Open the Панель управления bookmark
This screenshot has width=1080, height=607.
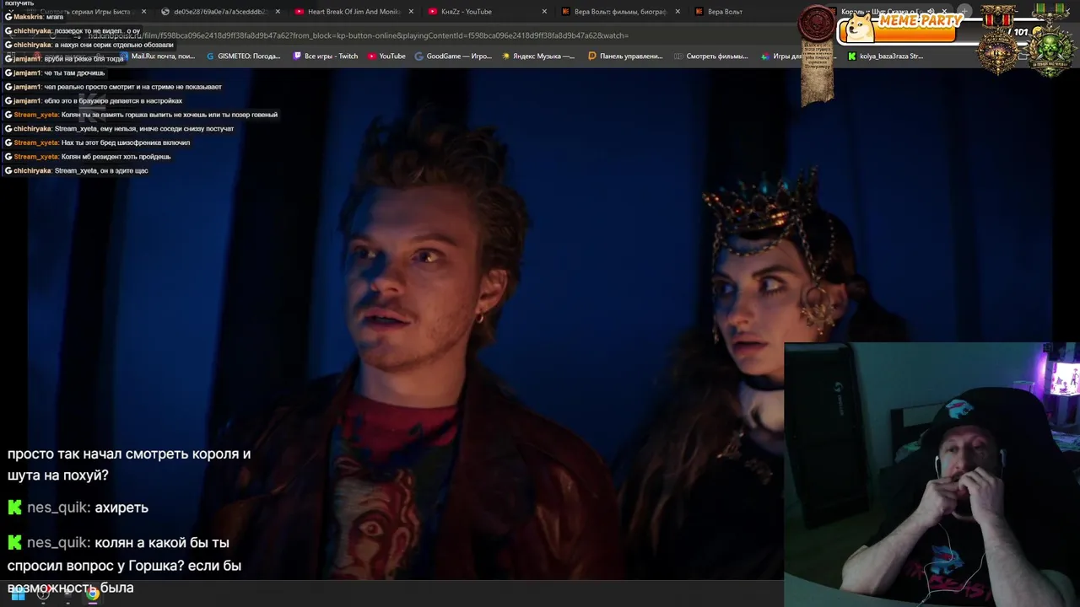click(x=625, y=56)
